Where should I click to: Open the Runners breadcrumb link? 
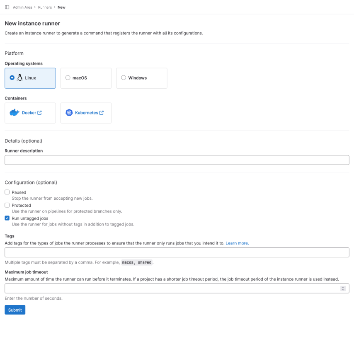(x=45, y=7)
